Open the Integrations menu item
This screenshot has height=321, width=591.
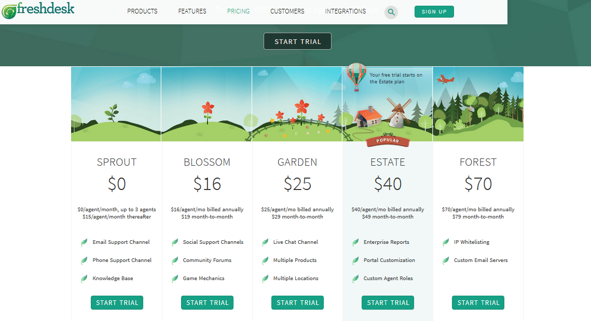[x=345, y=11]
